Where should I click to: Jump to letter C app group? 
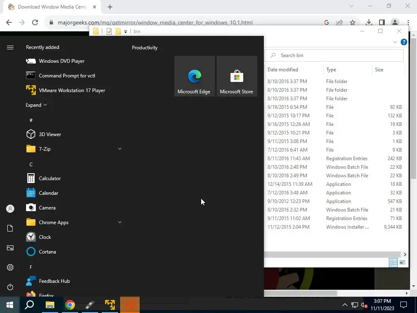click(31, 165)
